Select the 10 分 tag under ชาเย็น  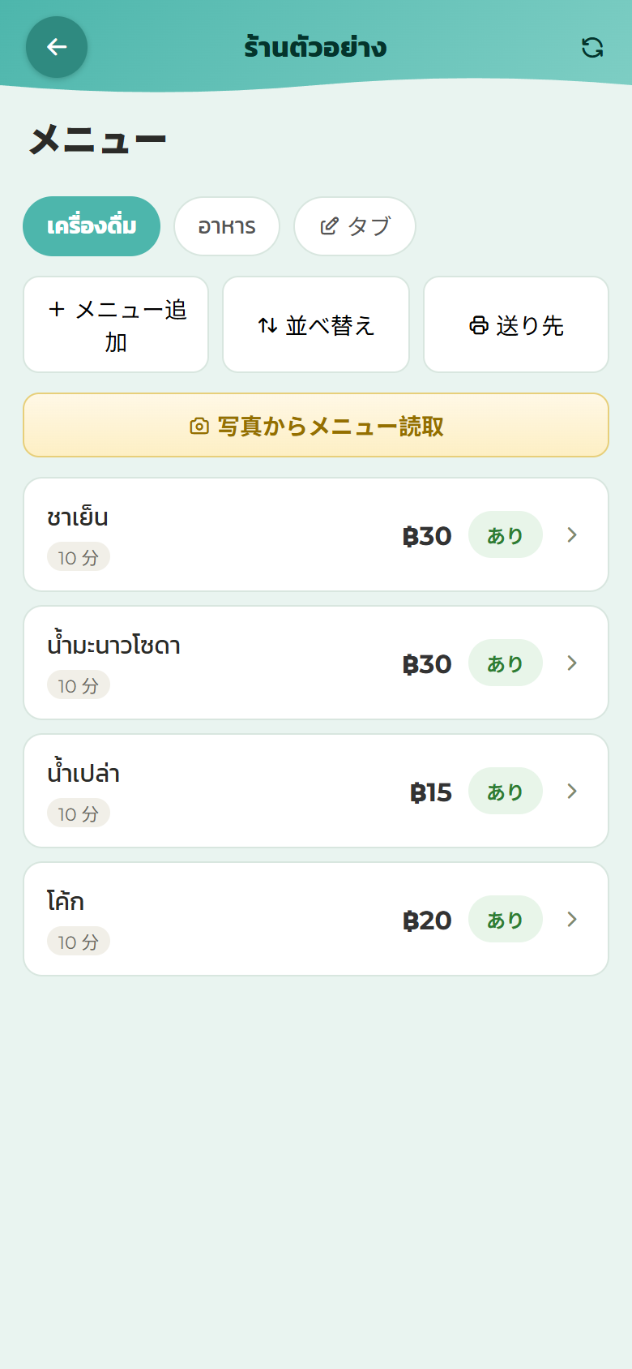click(79, 557)
